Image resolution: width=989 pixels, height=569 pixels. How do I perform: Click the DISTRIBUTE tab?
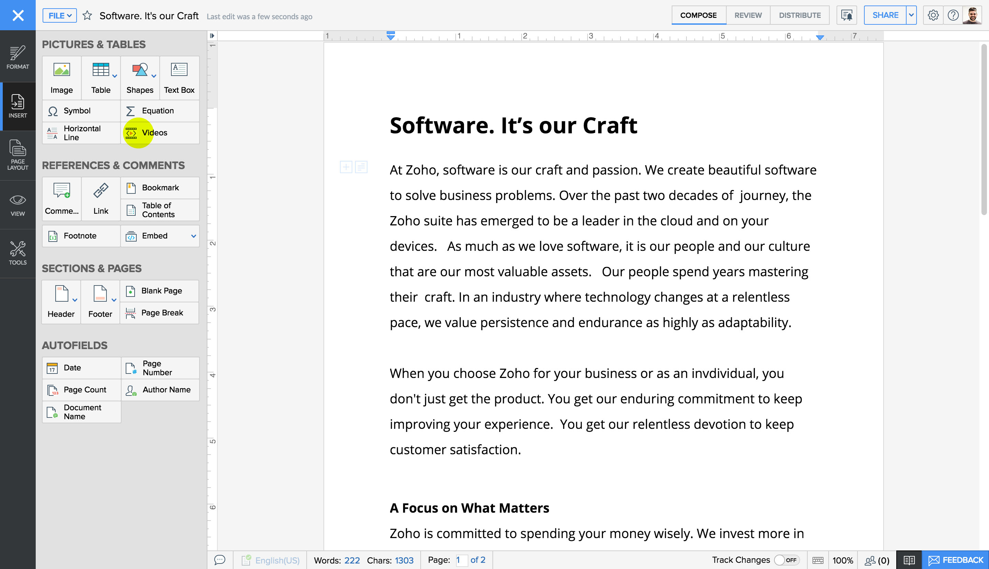pos(798,15)
